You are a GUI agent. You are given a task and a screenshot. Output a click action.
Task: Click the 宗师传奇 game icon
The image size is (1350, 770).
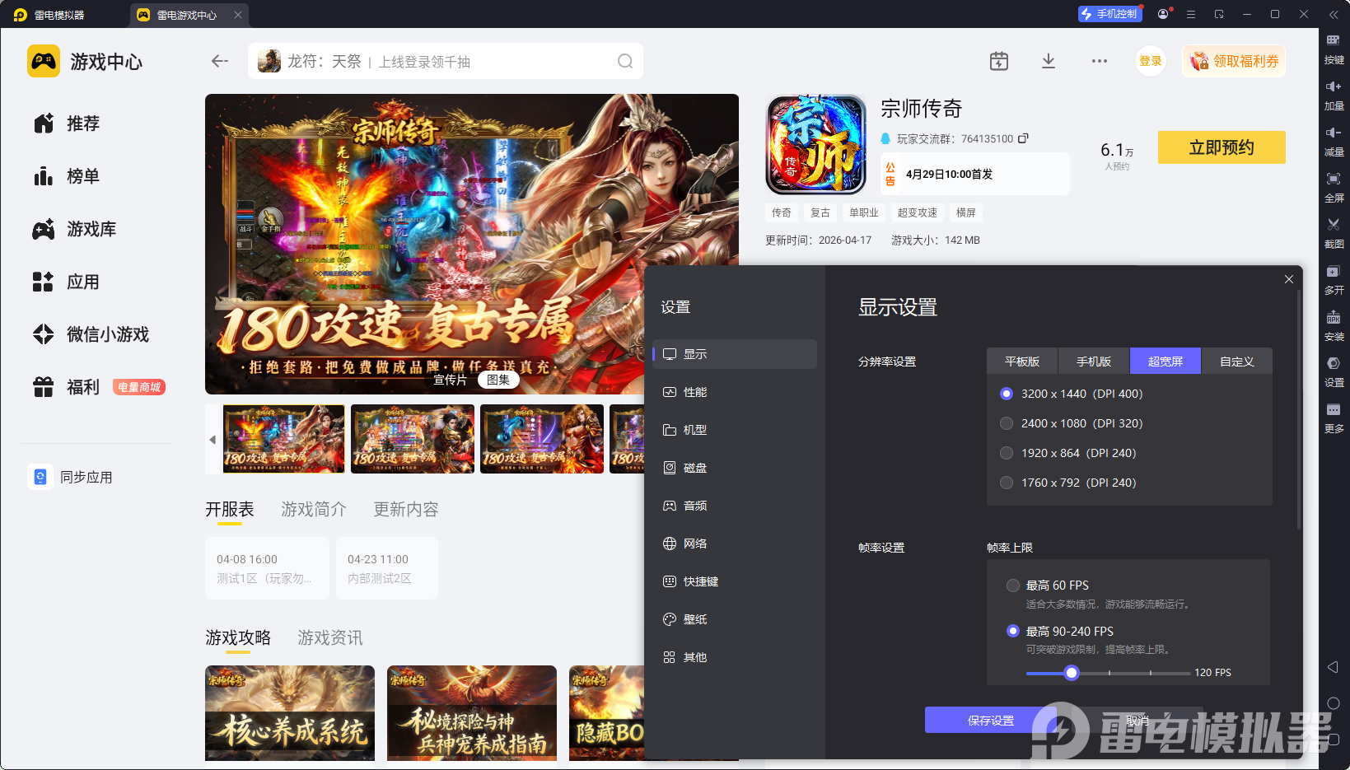(815, 145)
